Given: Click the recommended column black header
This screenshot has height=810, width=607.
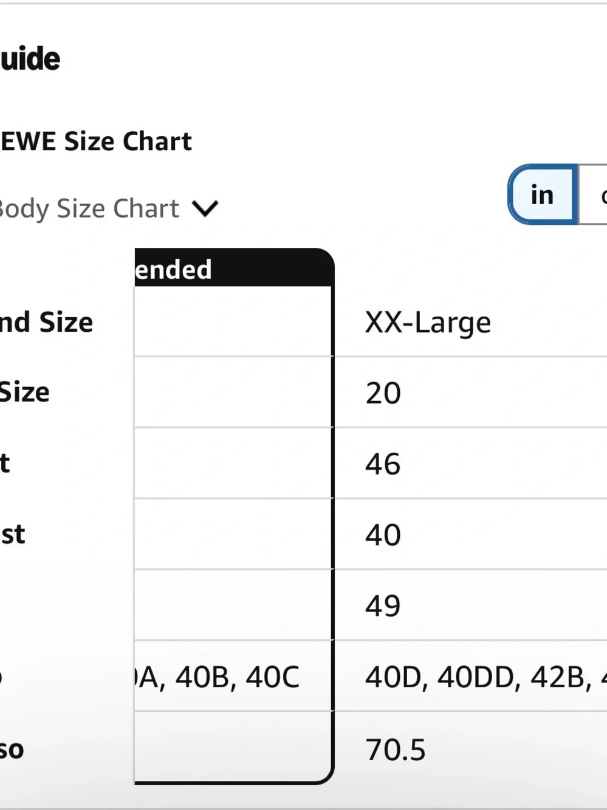Looking at the screenshot, I should [234, 268].
